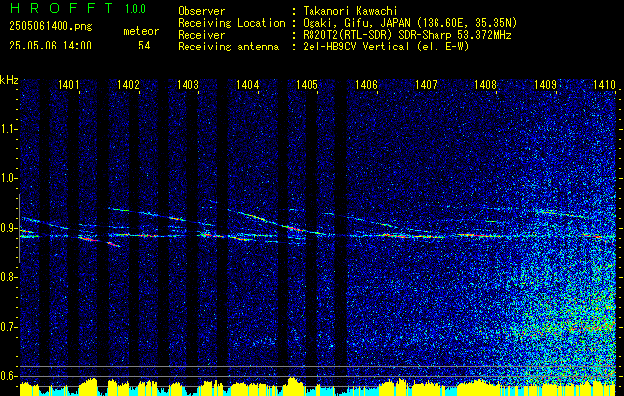
Task: Click the vertical gray frequency range bar
Action: click(x=19, y=228)
